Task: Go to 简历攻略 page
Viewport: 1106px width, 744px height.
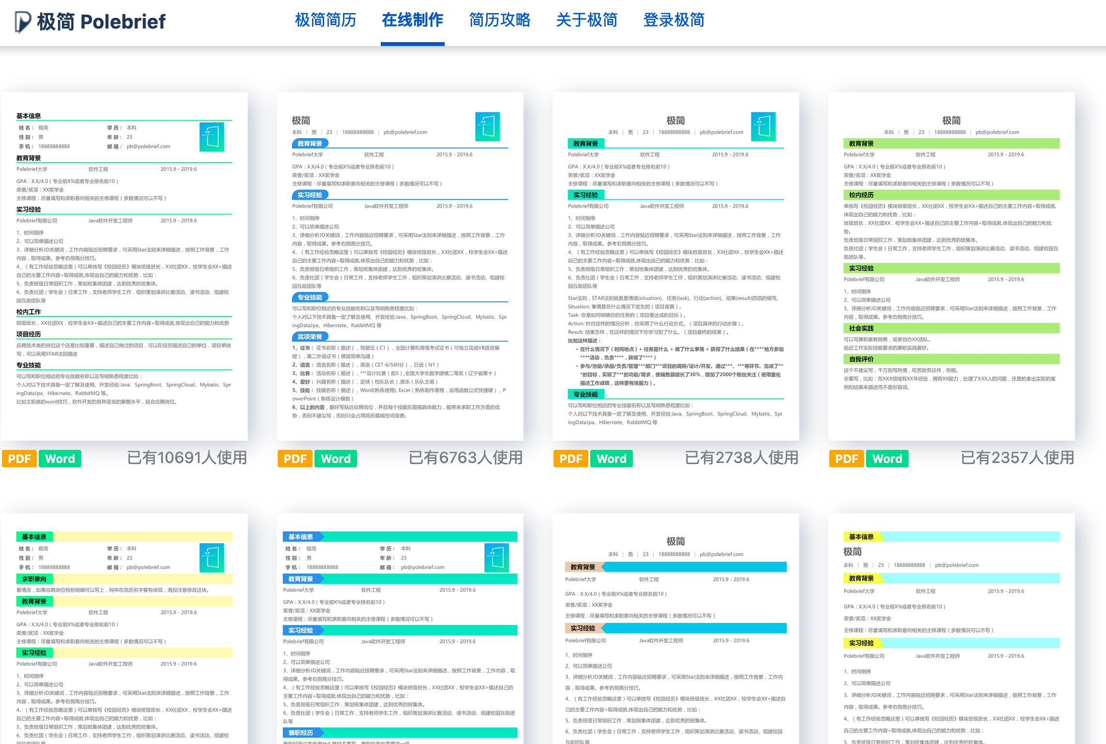Action: click(499, 20)
